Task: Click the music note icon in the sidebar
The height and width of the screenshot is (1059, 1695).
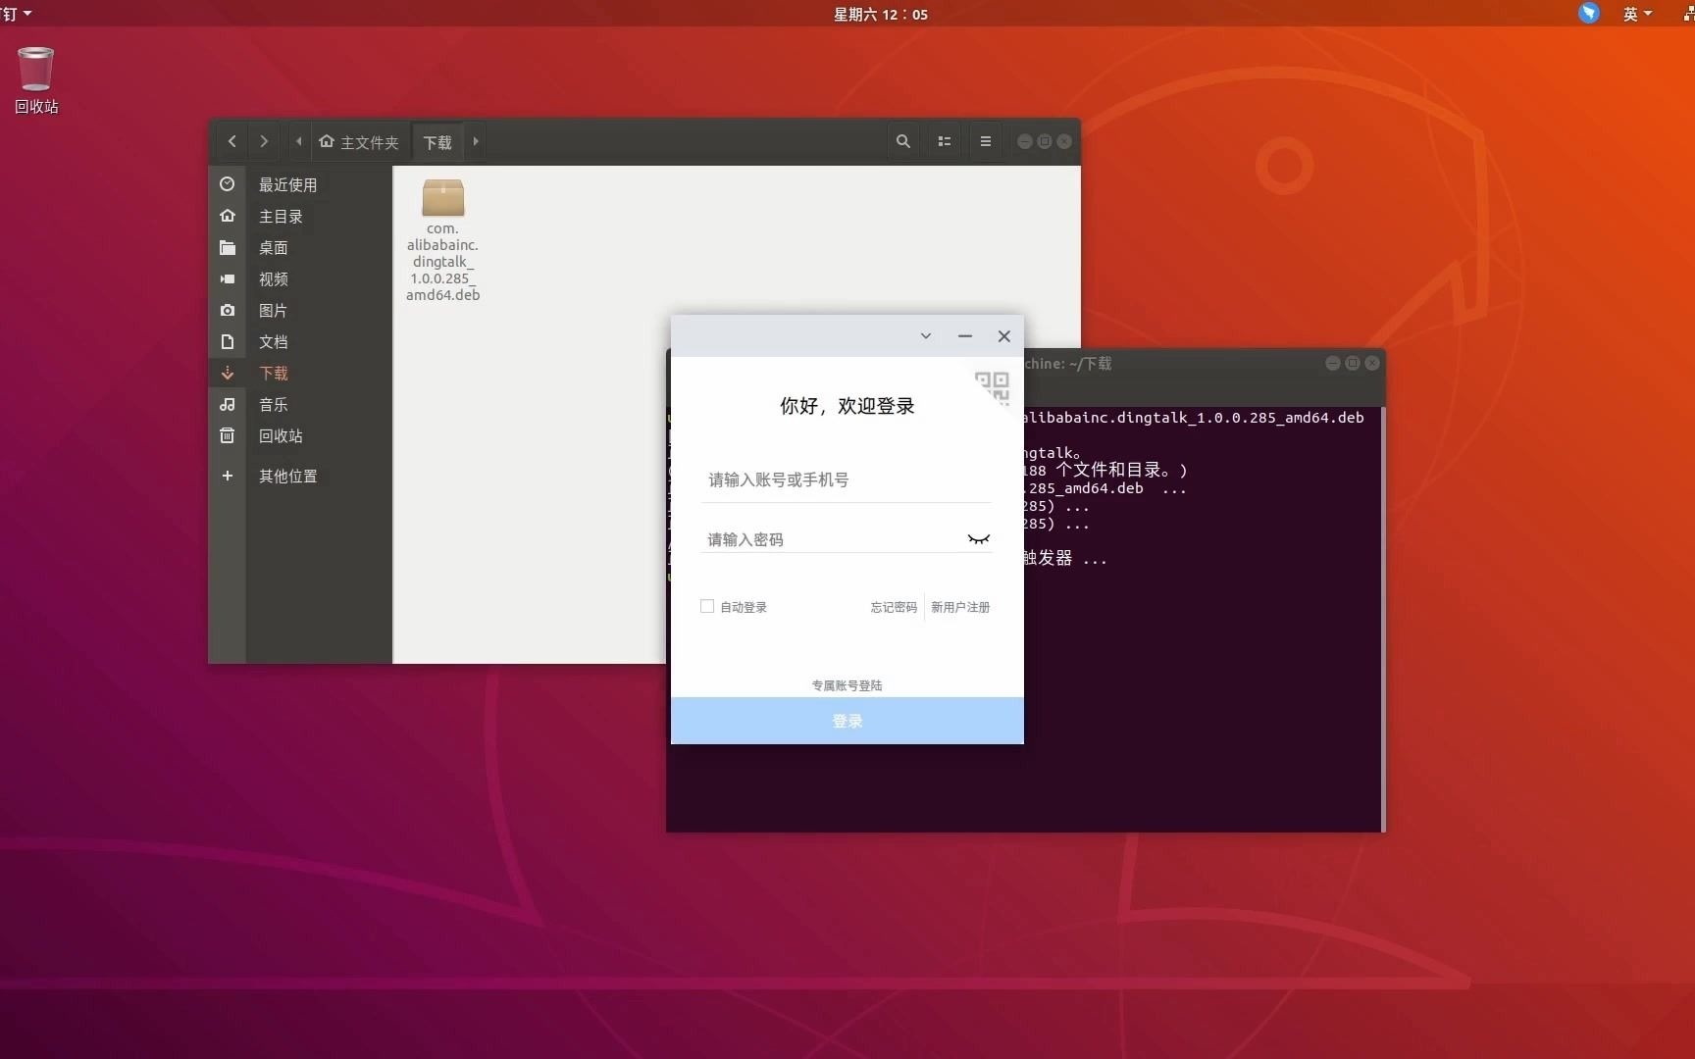Action: coord(228,404)
